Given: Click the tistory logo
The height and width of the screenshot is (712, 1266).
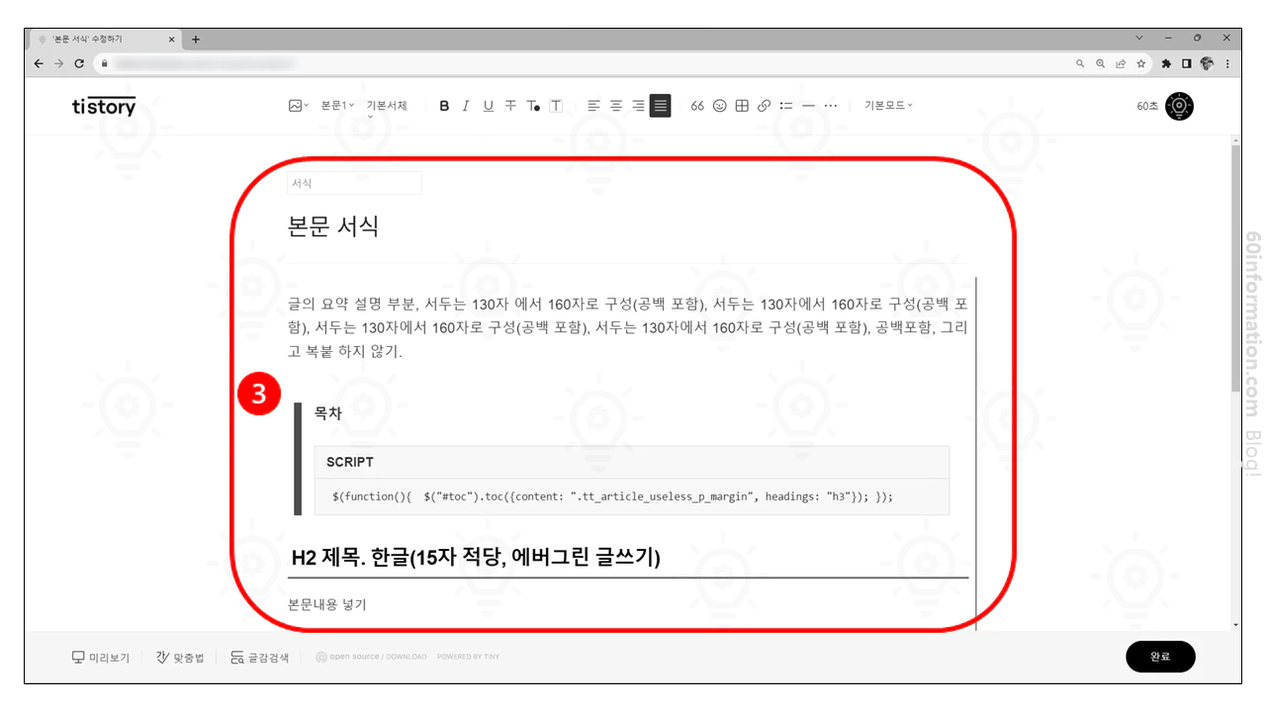Looking at the screenshot, I should pos(104,106).
